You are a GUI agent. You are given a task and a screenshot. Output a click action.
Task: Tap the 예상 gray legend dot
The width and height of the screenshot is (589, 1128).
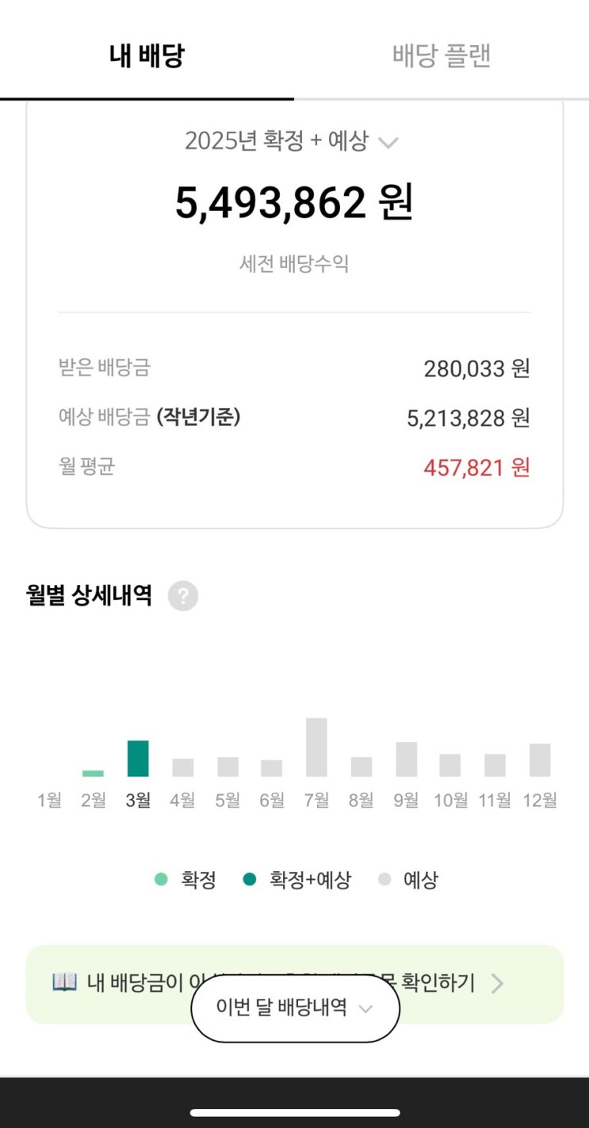(385, 879)
